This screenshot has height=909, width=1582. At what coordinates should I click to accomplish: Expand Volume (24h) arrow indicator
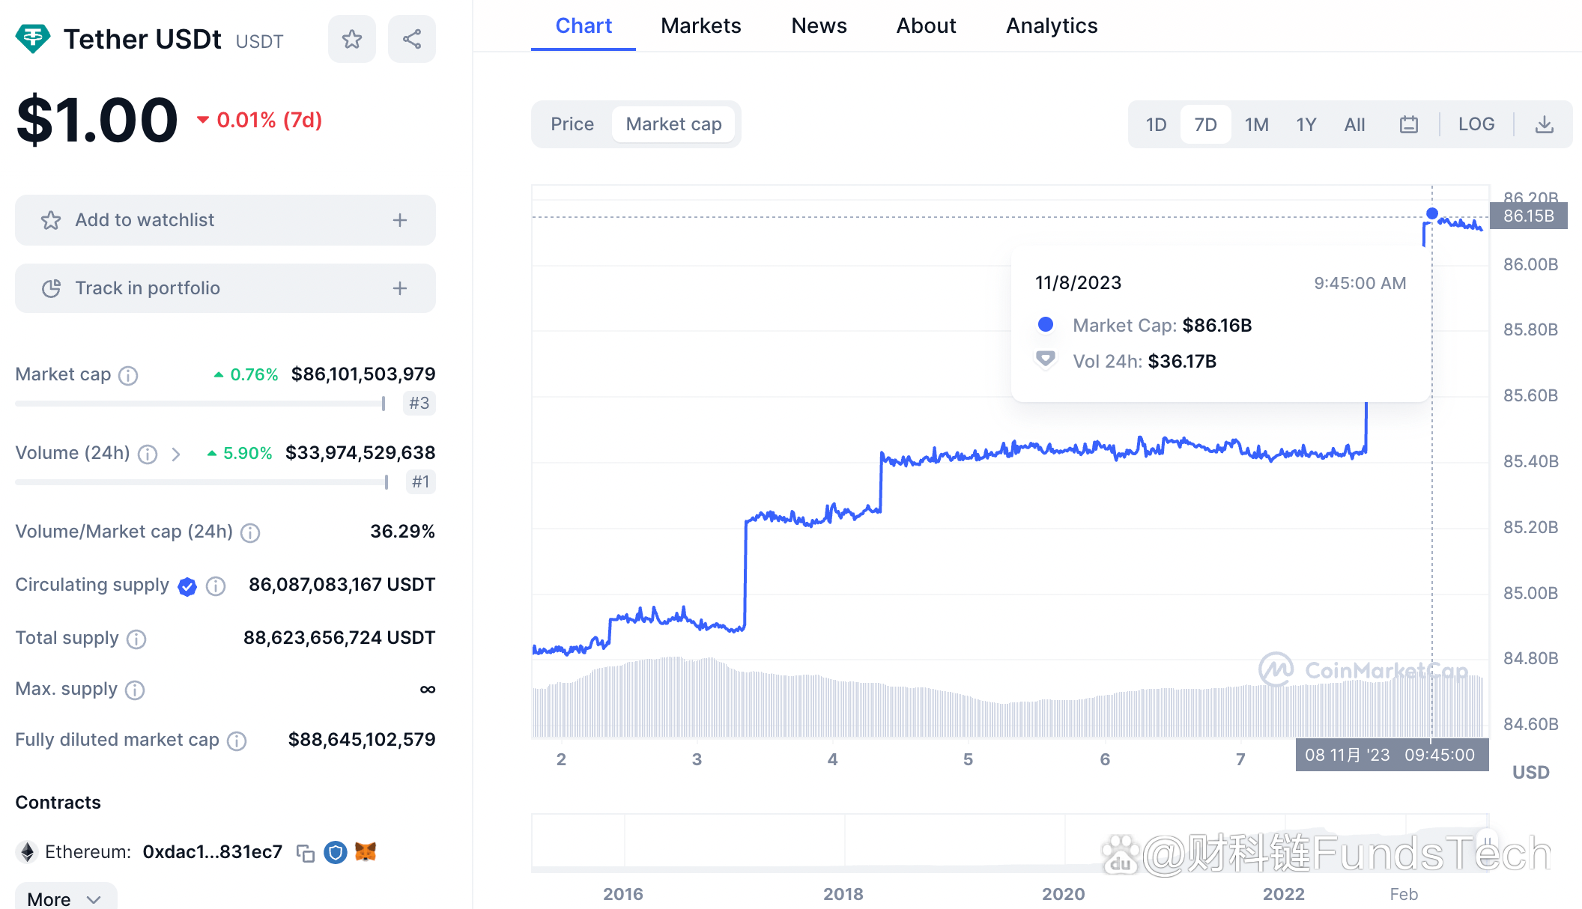[176, 452]
